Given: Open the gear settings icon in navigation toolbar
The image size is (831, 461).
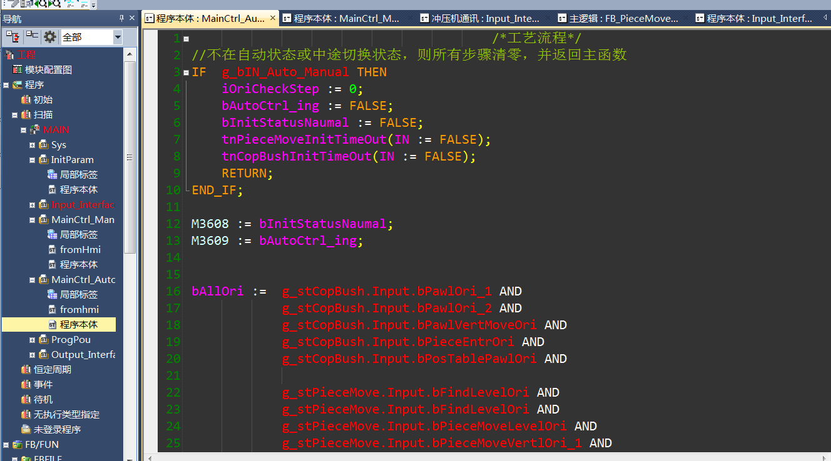Looking at the screenshot, I should (50, 37).
